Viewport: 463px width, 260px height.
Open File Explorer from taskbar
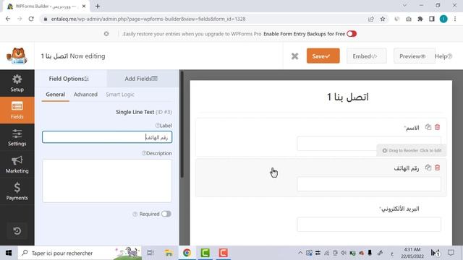pos(169,253)
